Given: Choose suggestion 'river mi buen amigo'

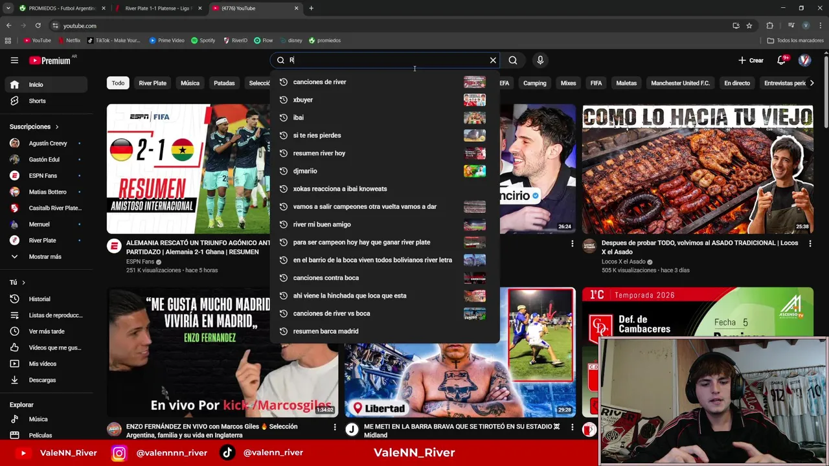Looking at the screenshot, I should pyautogui.click(x=384, y=225).
